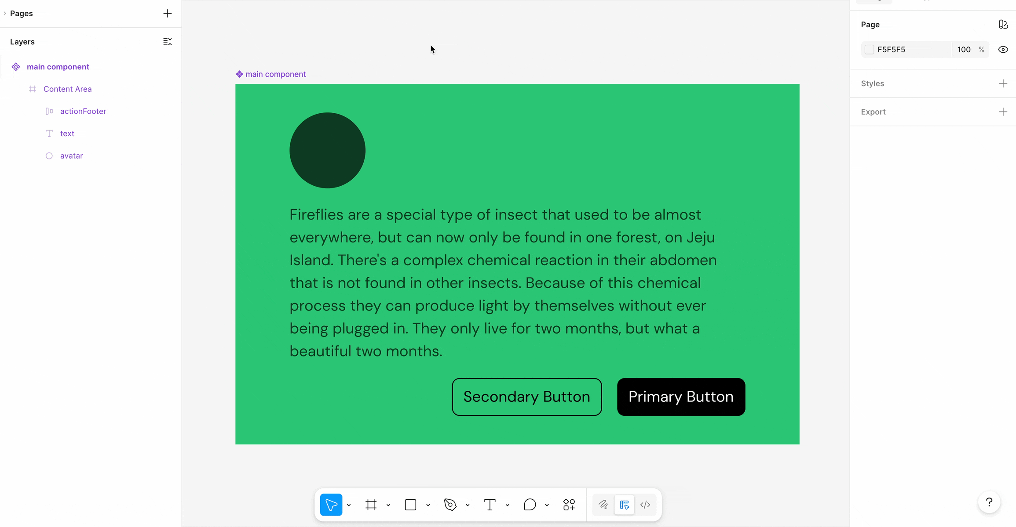Expand the Pages section chevron

click(5, 13)
